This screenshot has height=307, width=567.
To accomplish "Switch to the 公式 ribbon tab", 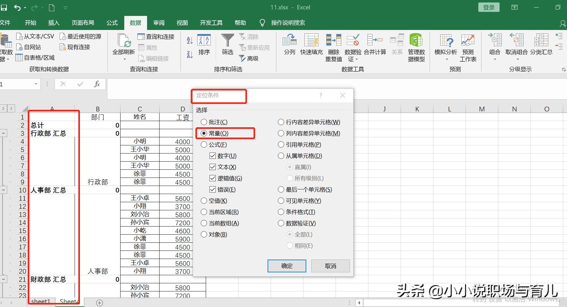I will click(x=112, y=22).
